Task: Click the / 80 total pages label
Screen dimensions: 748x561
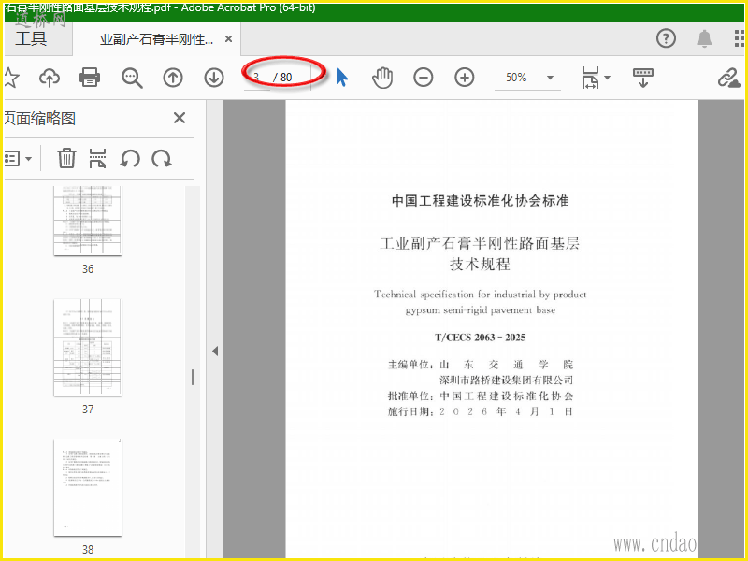Action: (x=283, y=78)
